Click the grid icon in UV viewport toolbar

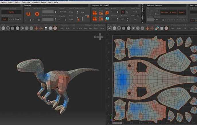point(162,28)
